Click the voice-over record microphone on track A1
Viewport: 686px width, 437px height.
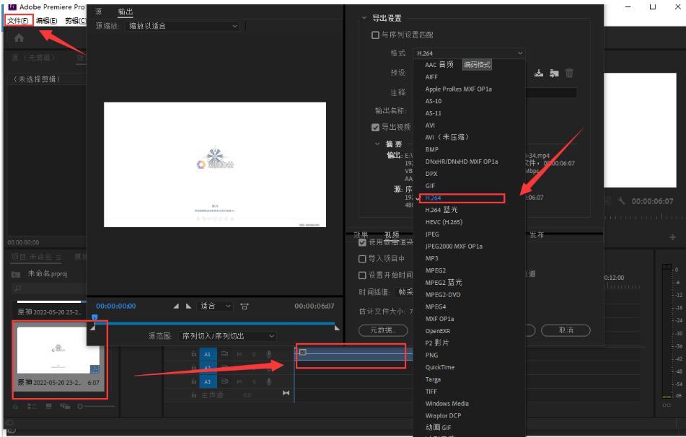click(269, 353)
